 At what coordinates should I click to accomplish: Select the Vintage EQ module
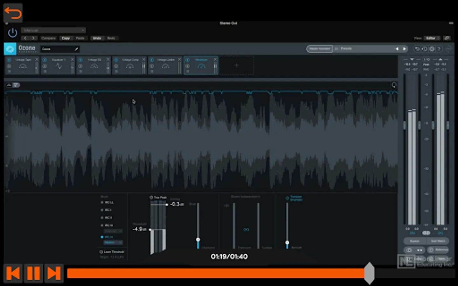[x=94, y=66]
